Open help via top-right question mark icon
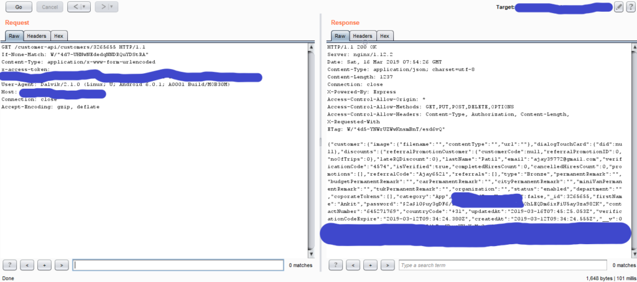Viewport: 637px width, 282px height. coord(630,7)
